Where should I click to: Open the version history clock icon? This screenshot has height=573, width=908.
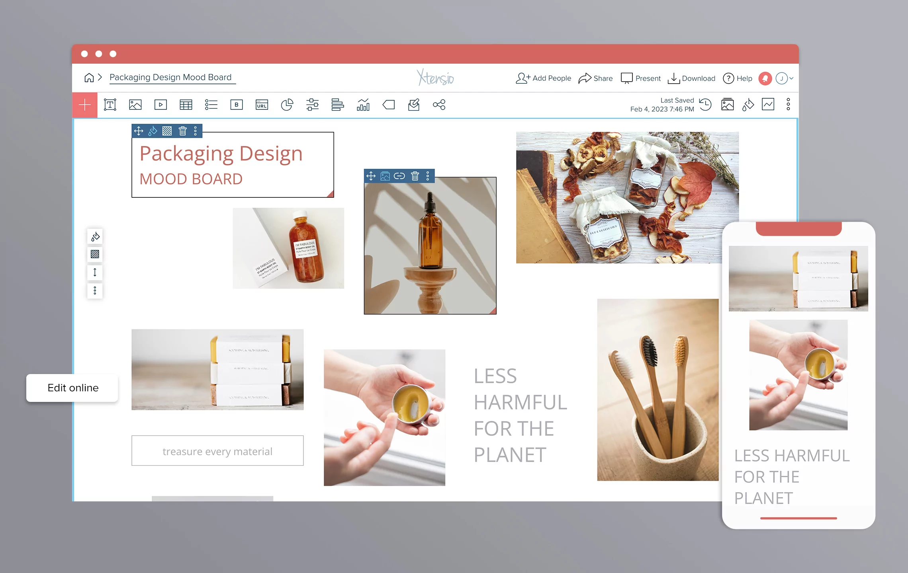tap(705, 105)
